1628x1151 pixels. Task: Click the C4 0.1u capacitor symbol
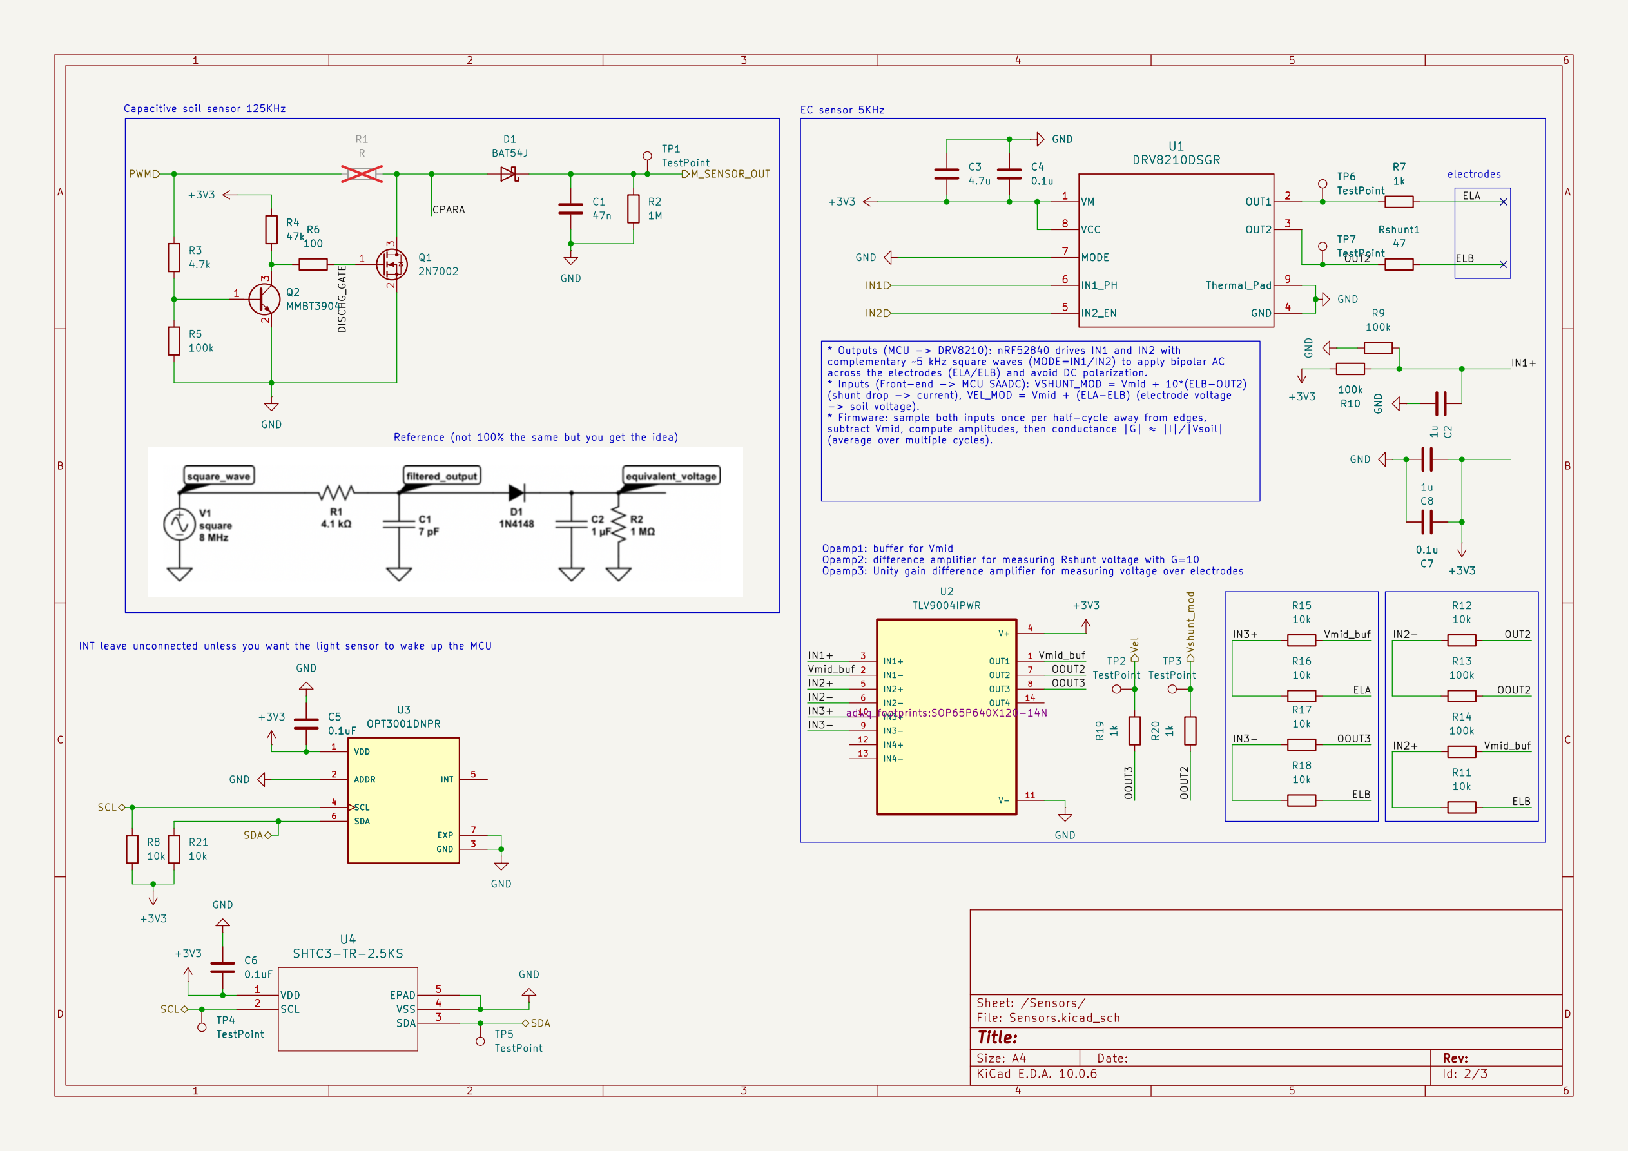(x=1009, y=174)
